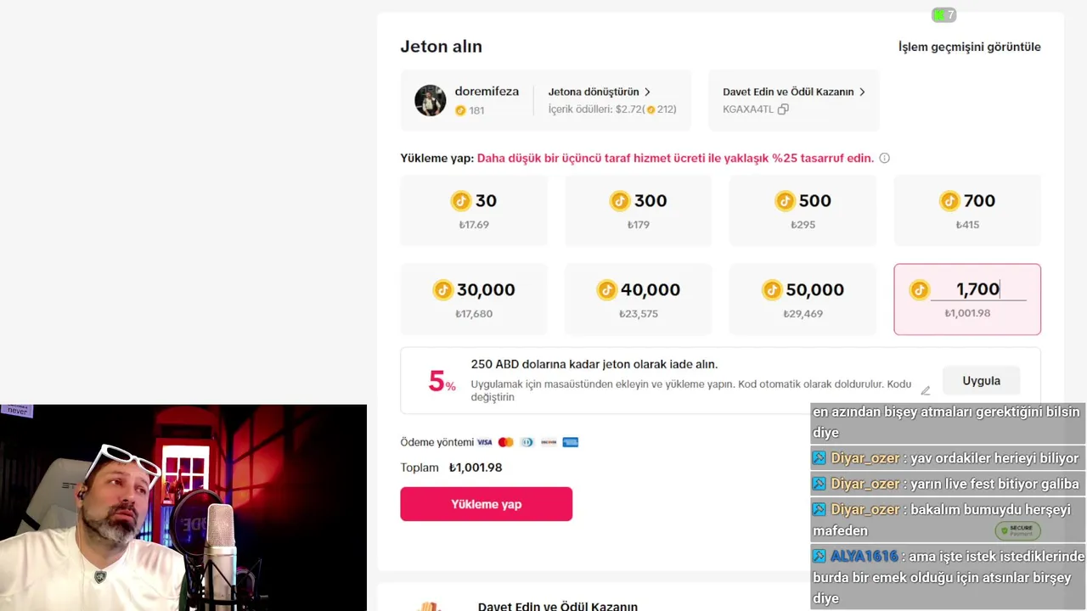Click the Uygula button
1087x611 pixels.
point(981,381)
